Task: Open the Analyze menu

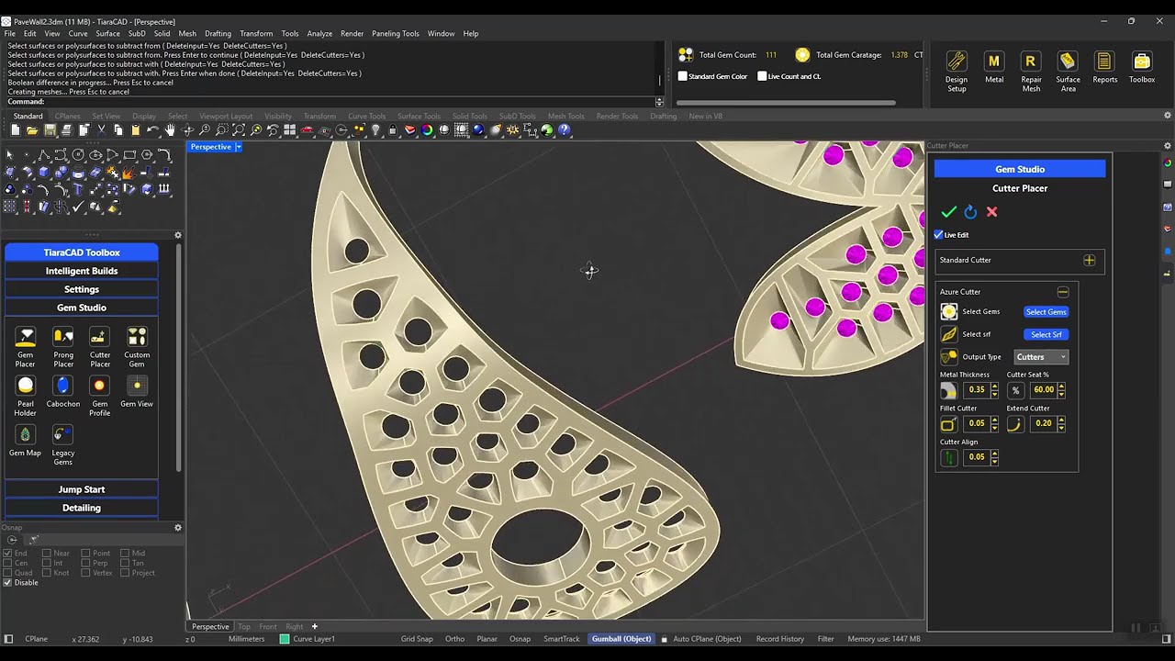Action: 319,33
